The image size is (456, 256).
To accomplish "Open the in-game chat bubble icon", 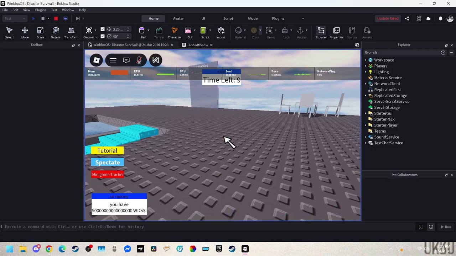I will coord(126,60).
